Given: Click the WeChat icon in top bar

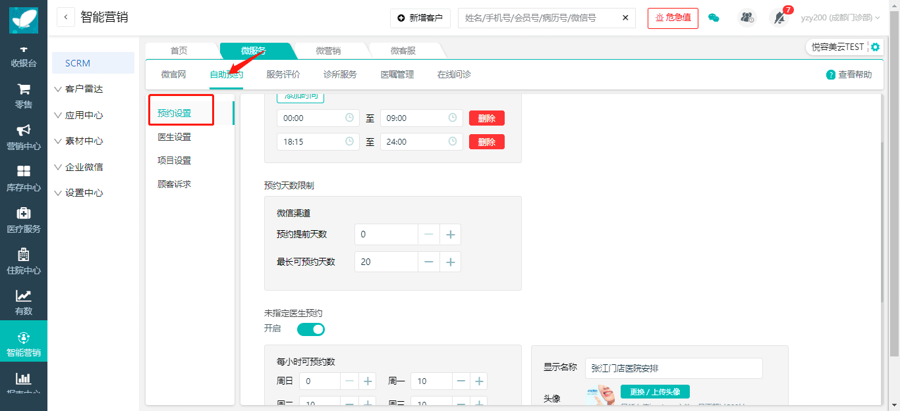Looking at the screenshot, I should pos(714,18).
